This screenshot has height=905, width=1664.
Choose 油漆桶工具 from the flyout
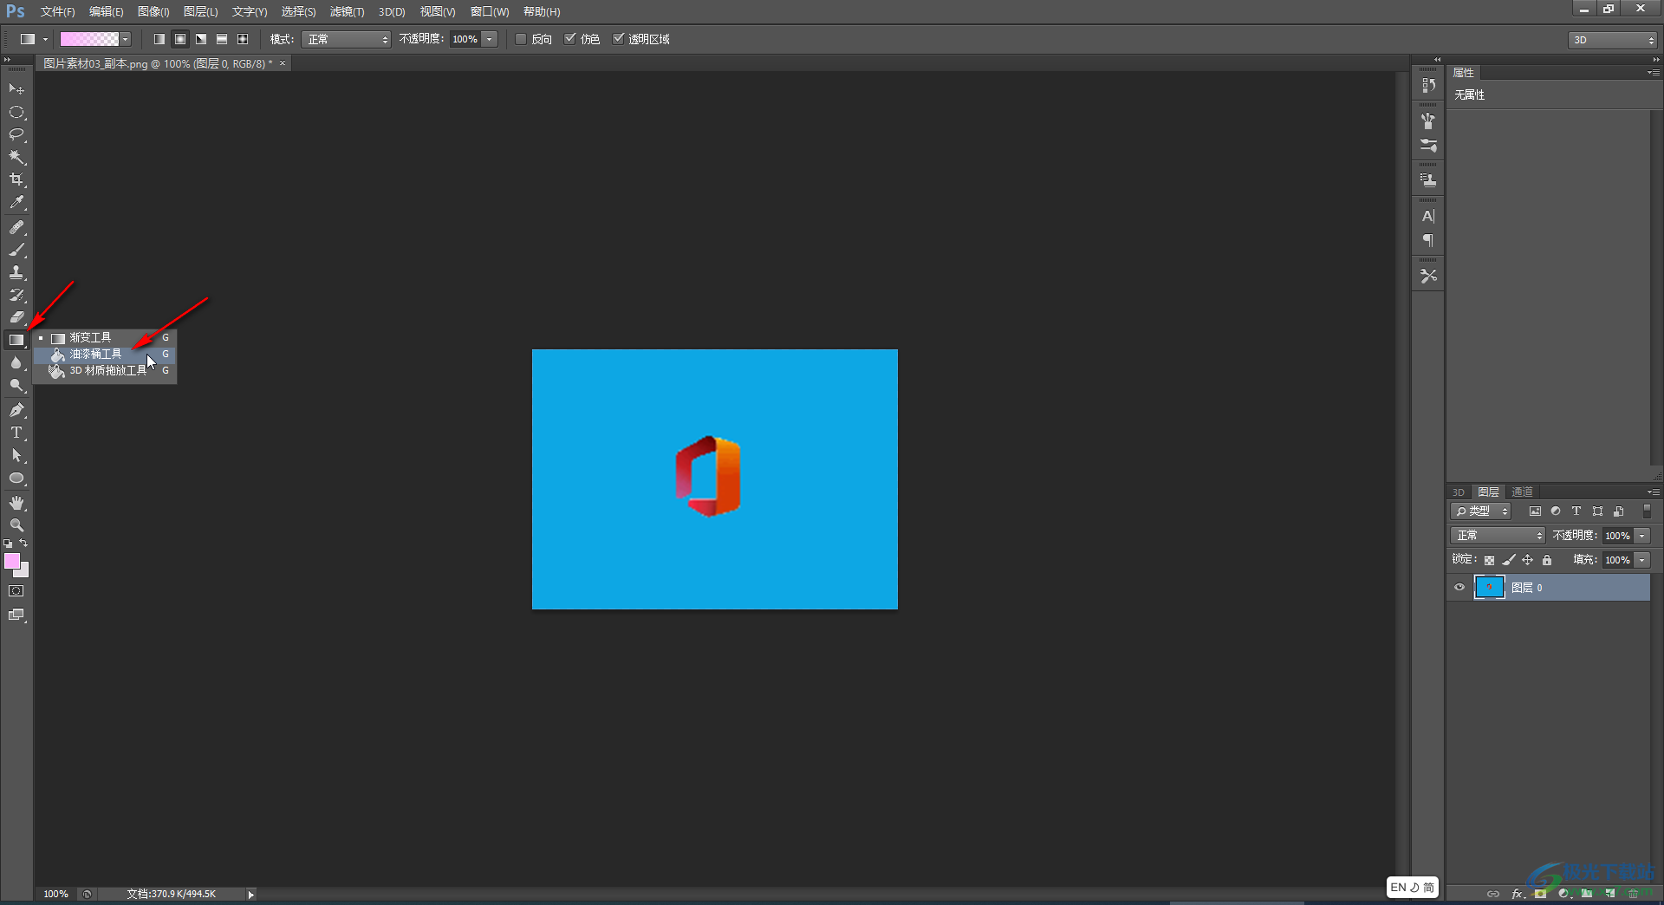(x=105, y=354)
